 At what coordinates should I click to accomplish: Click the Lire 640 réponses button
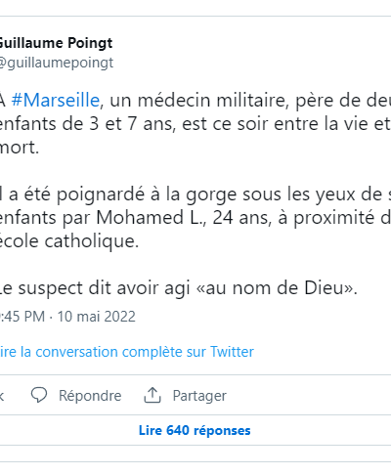pos(195,430)
